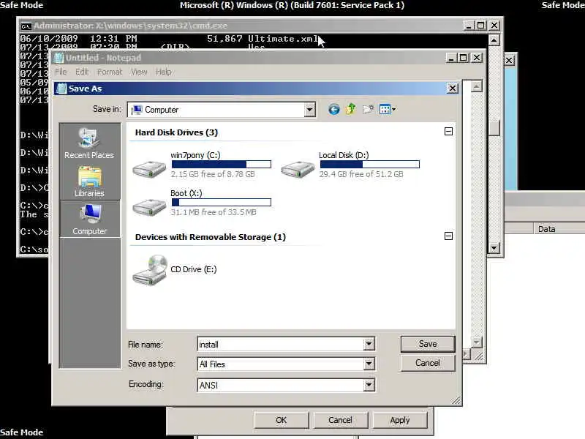Click Cancel in the background dialog

click(340, 420)
